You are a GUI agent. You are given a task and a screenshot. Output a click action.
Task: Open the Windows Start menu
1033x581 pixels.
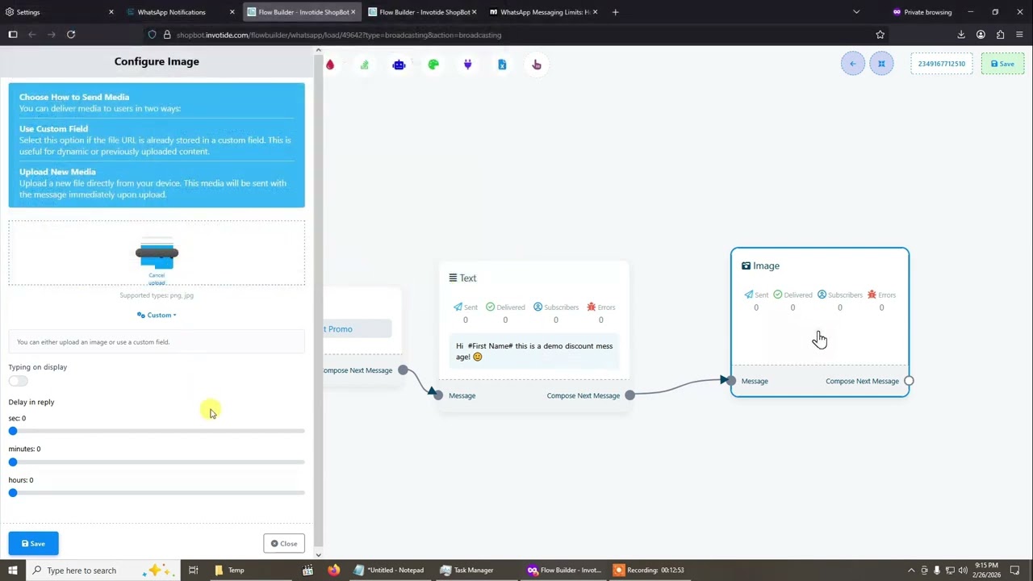click(12, 570)
